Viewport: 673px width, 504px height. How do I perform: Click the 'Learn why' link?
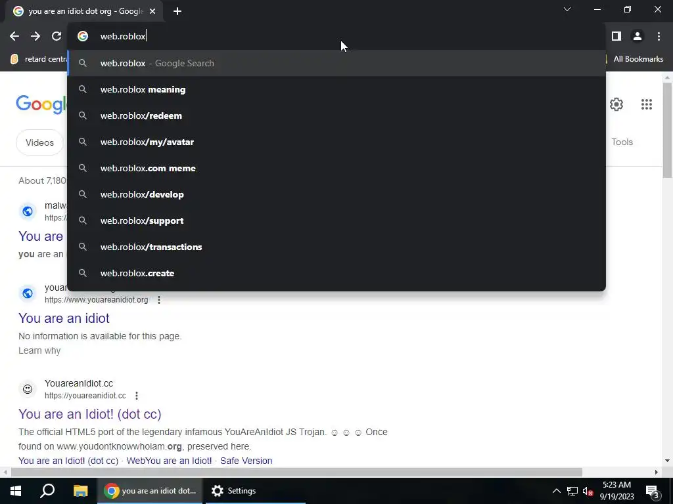pyautogui.click(x=39, y=350)
